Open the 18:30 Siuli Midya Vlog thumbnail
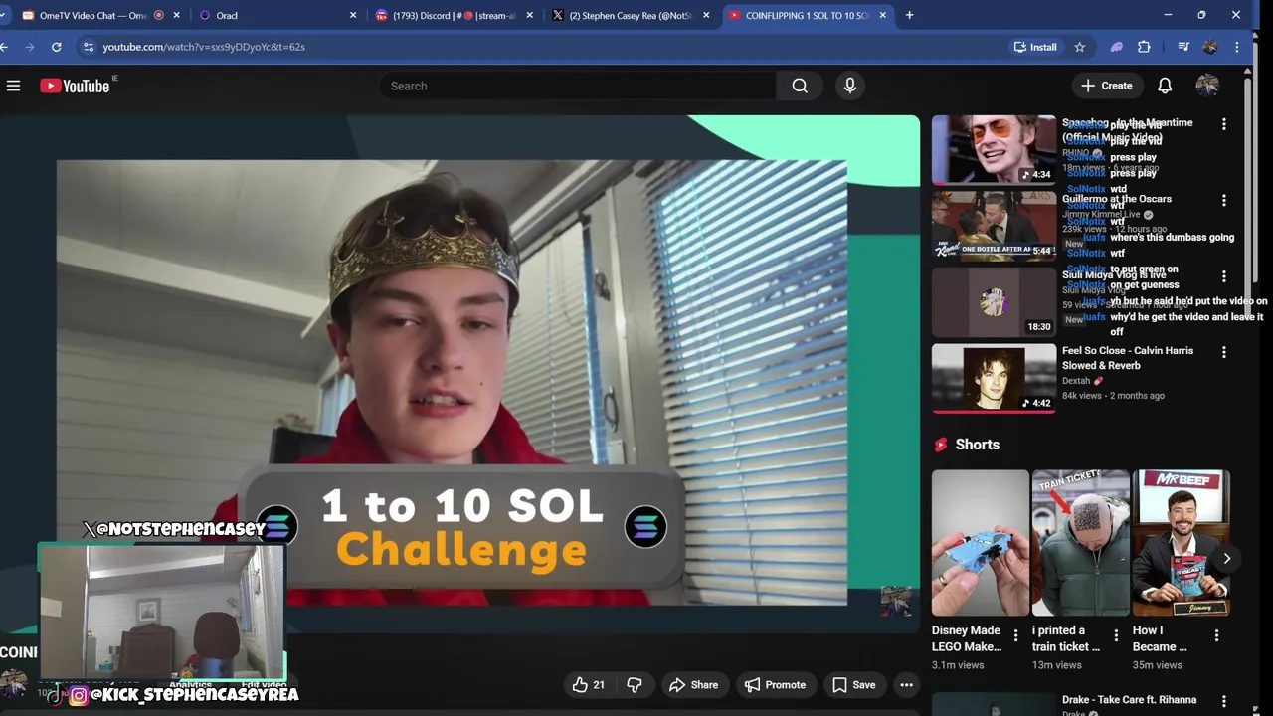 pos(994,301)
